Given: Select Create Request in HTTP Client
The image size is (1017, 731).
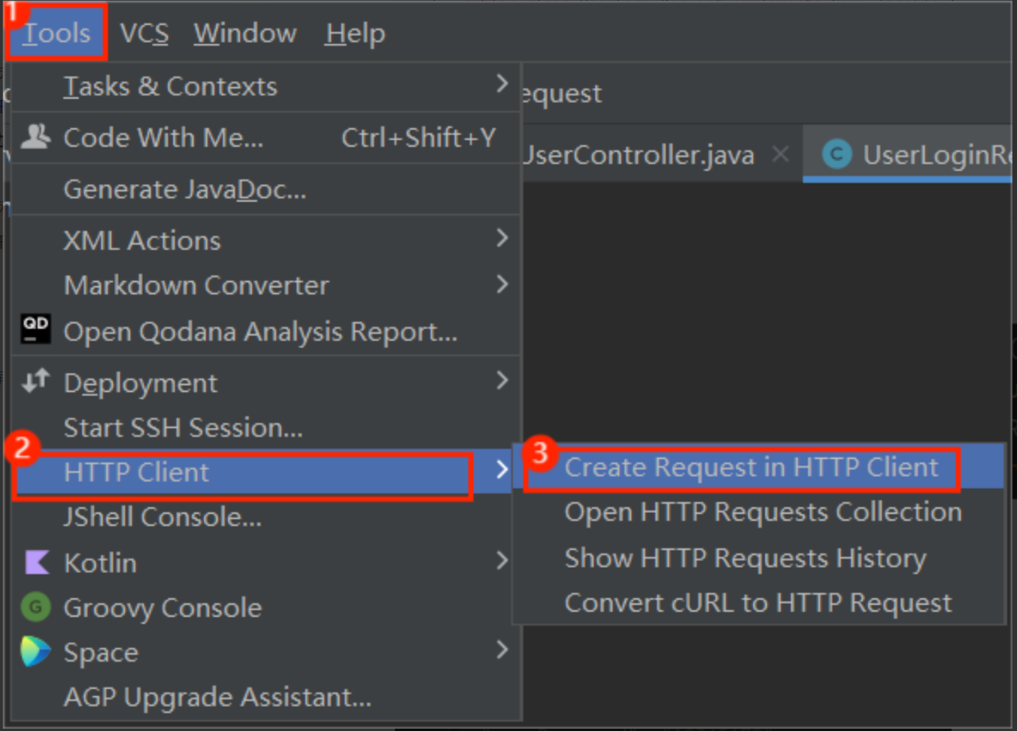Looking at the screenshot, I should (x=751, y=468).
